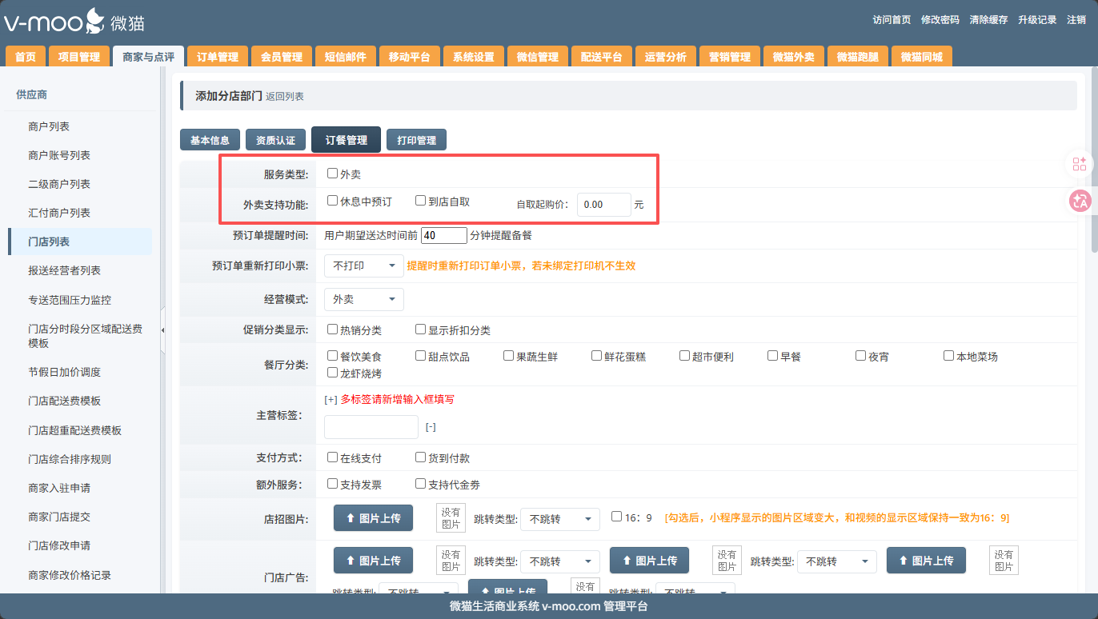Click [-] to remove the 主营标签 input
This screenshot has width=1098, height=619.
pyautogui.click(x=431, y=427)
